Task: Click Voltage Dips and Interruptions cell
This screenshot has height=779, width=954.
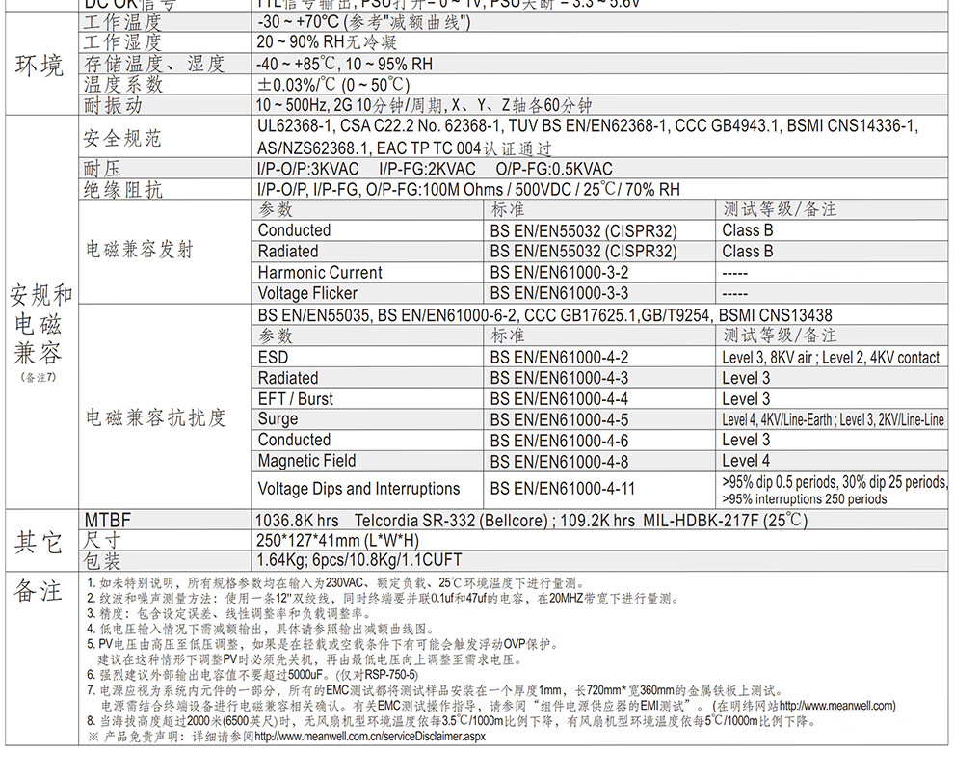Action: point(358,489)
